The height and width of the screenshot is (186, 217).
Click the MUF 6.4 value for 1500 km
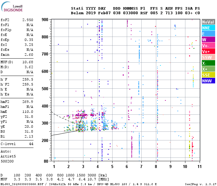(x=82, y=179)
